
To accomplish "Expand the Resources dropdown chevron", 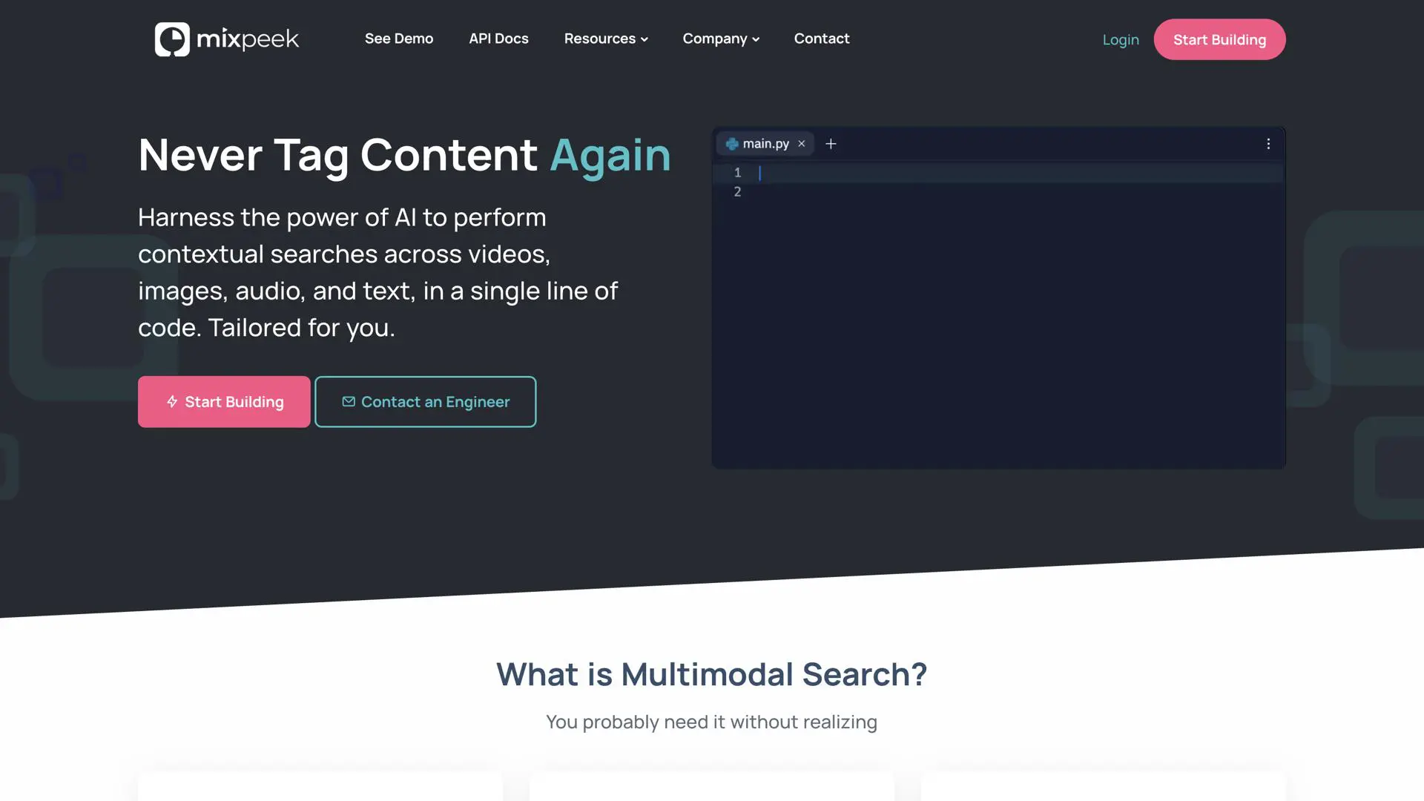I will (x=645, y=39).
